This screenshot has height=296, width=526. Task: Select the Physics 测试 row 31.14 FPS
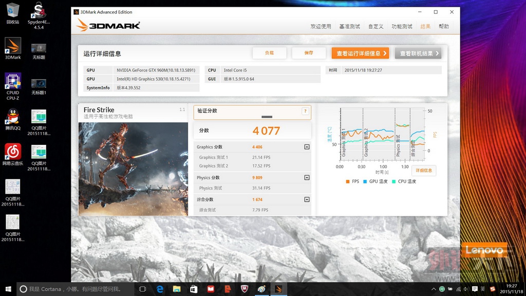[x=252, y=188]
